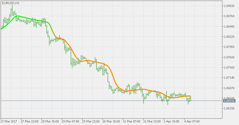The height and width of the screenshot is (125, 239).
Task: Click the 4 Apr 07:00 time label
Action: 192,122
